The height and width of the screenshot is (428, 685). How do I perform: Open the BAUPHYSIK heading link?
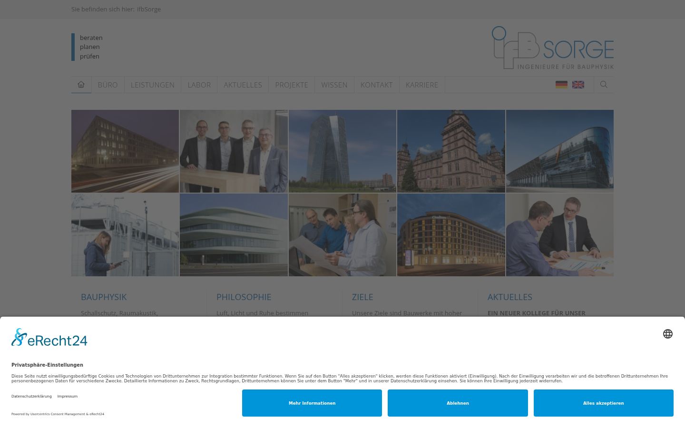[104, 297]
